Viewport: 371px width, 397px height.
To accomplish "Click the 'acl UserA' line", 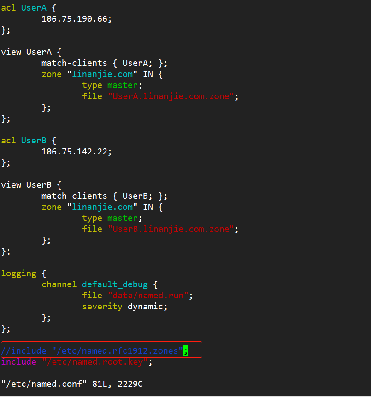I will (x=29, y=8).
